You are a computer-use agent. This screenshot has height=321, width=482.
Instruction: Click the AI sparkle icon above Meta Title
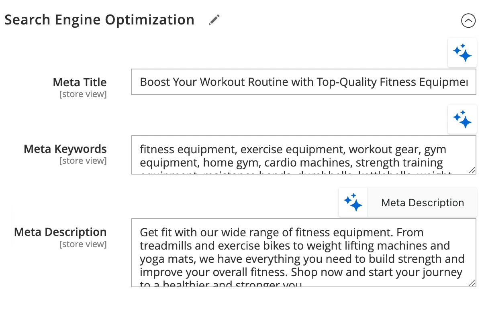(x=462, y=53)
